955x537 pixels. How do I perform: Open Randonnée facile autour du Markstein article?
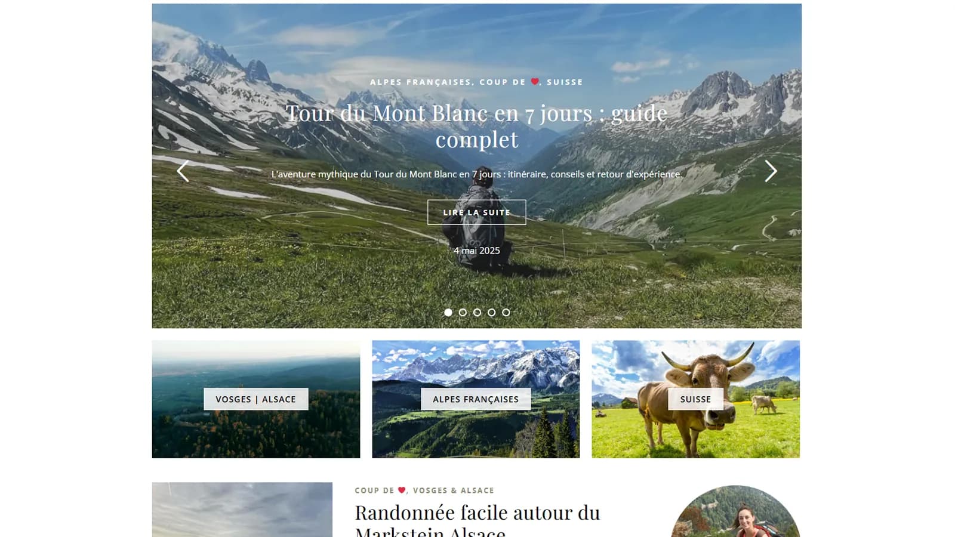[x=478, y=520]
